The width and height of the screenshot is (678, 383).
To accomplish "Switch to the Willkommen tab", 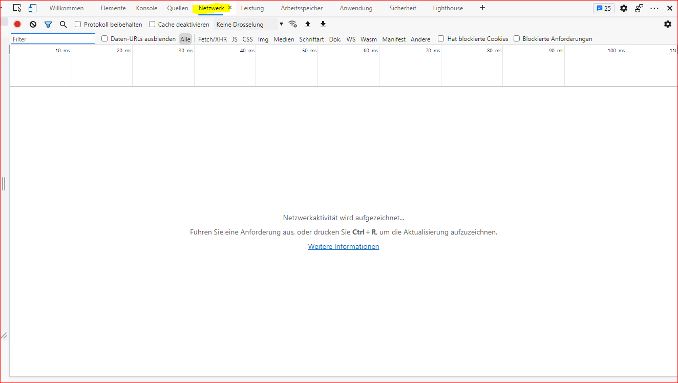I will coord(67,8).
